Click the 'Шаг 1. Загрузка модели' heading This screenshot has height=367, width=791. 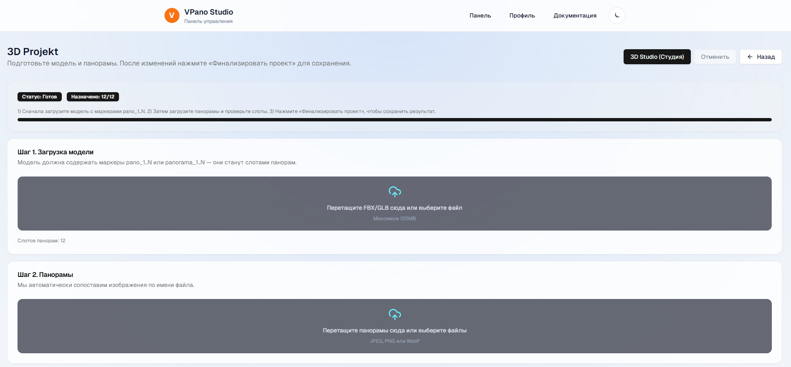coord(56,152)
